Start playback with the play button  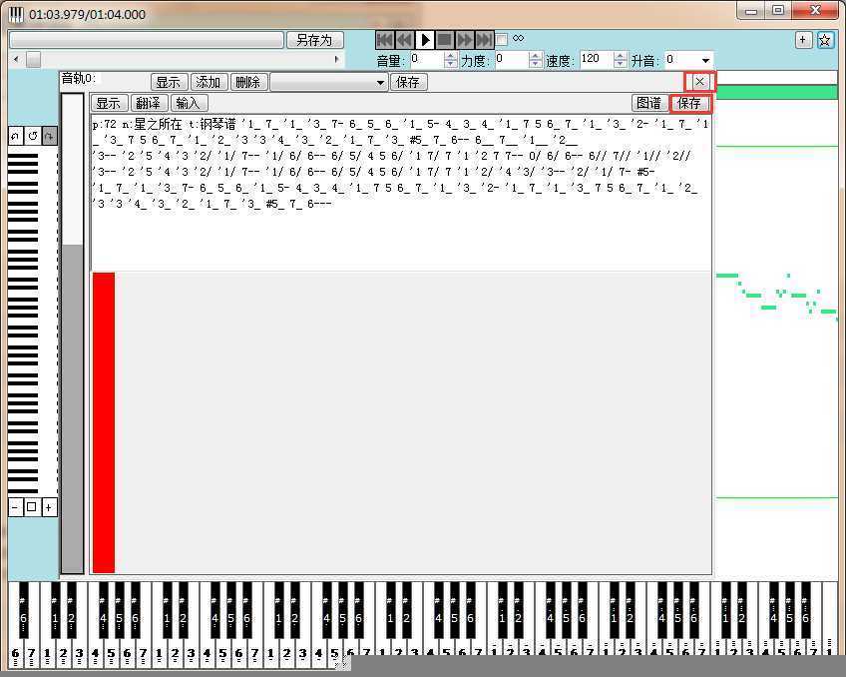(x=425, y=39)
